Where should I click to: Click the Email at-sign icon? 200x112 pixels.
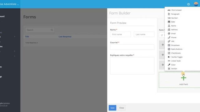[x=169, y=34]
